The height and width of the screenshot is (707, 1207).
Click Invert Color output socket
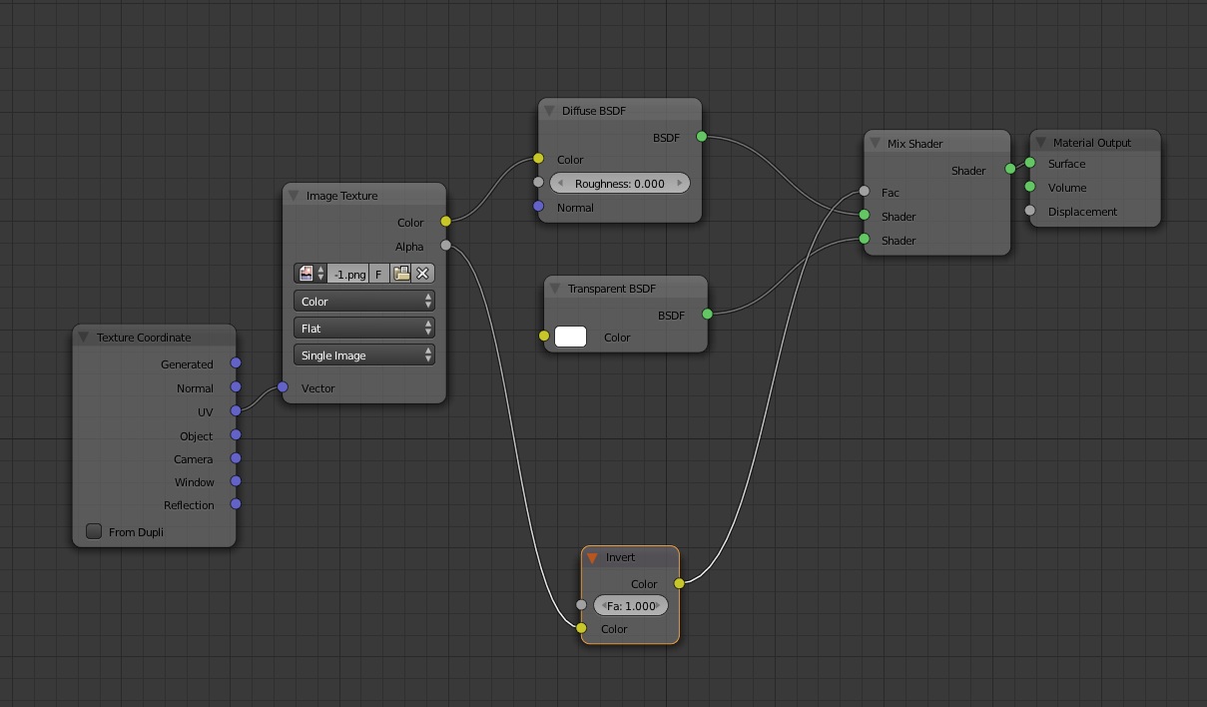pyautogui.click(x=679, y=582)
